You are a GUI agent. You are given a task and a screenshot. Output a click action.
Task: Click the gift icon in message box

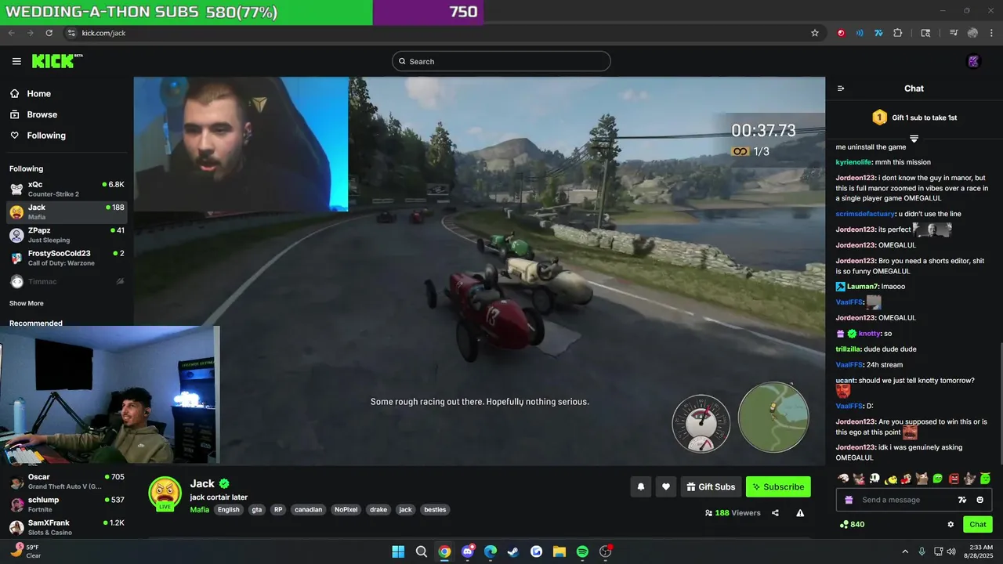click(849, 500)
